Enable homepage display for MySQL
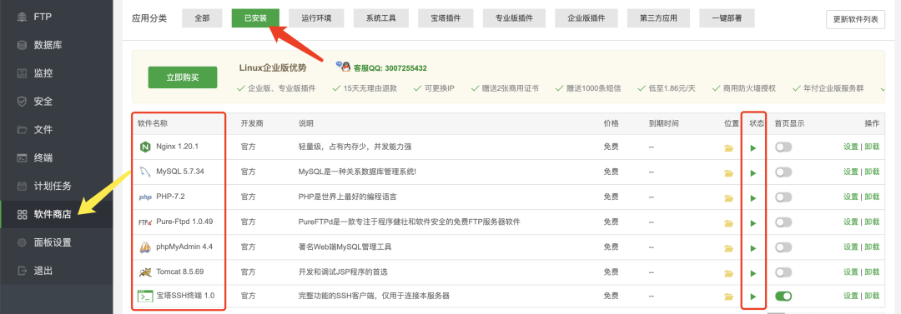901x314 pixels. pos(783,172)
